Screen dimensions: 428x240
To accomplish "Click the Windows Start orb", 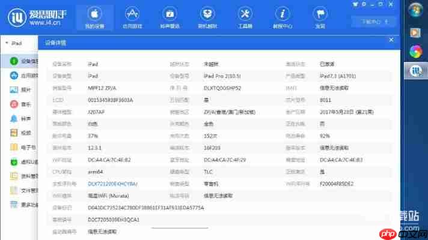I will (415, 10).
